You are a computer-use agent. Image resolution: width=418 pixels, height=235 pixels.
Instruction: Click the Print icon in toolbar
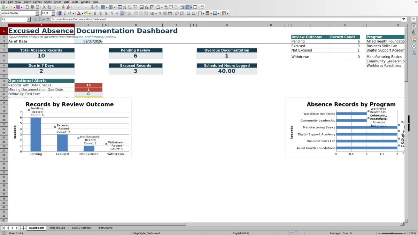(x=32, y=7)
